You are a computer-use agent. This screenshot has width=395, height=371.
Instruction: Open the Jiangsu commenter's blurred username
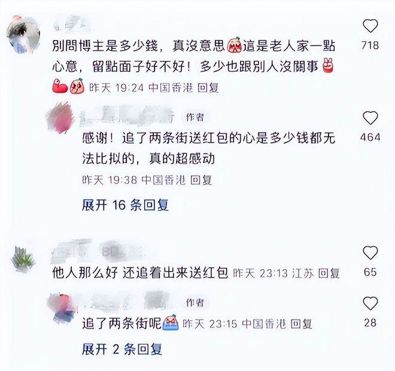click(97, 251)
